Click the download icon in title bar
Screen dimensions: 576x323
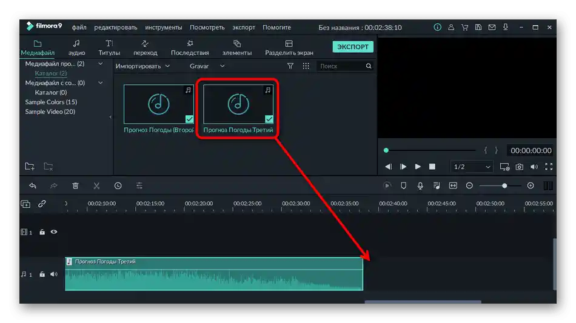point(506,27)
